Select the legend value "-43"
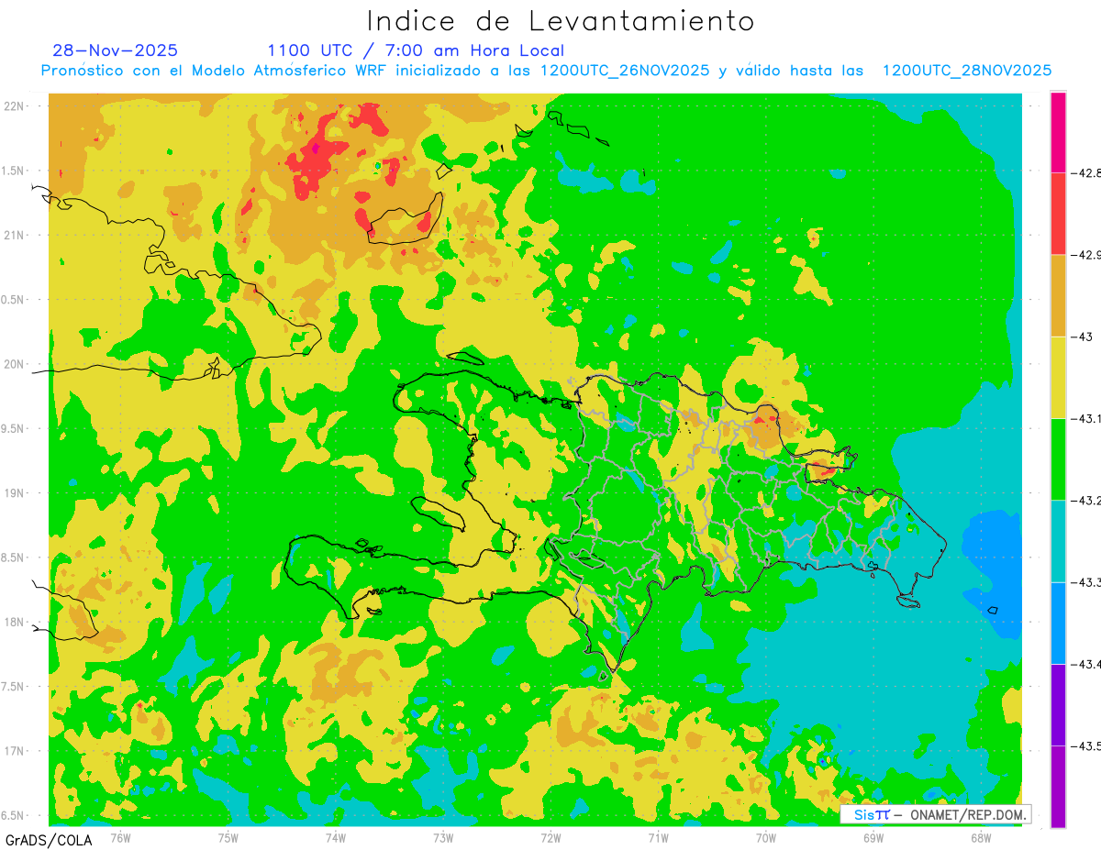This screenshot has height=850, width=1101. (1082, 337)
